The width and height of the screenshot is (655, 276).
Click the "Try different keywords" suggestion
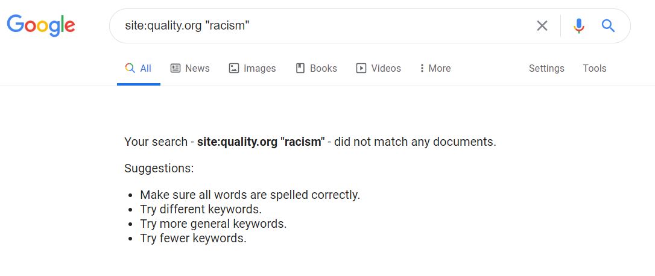tap(201, 209)
